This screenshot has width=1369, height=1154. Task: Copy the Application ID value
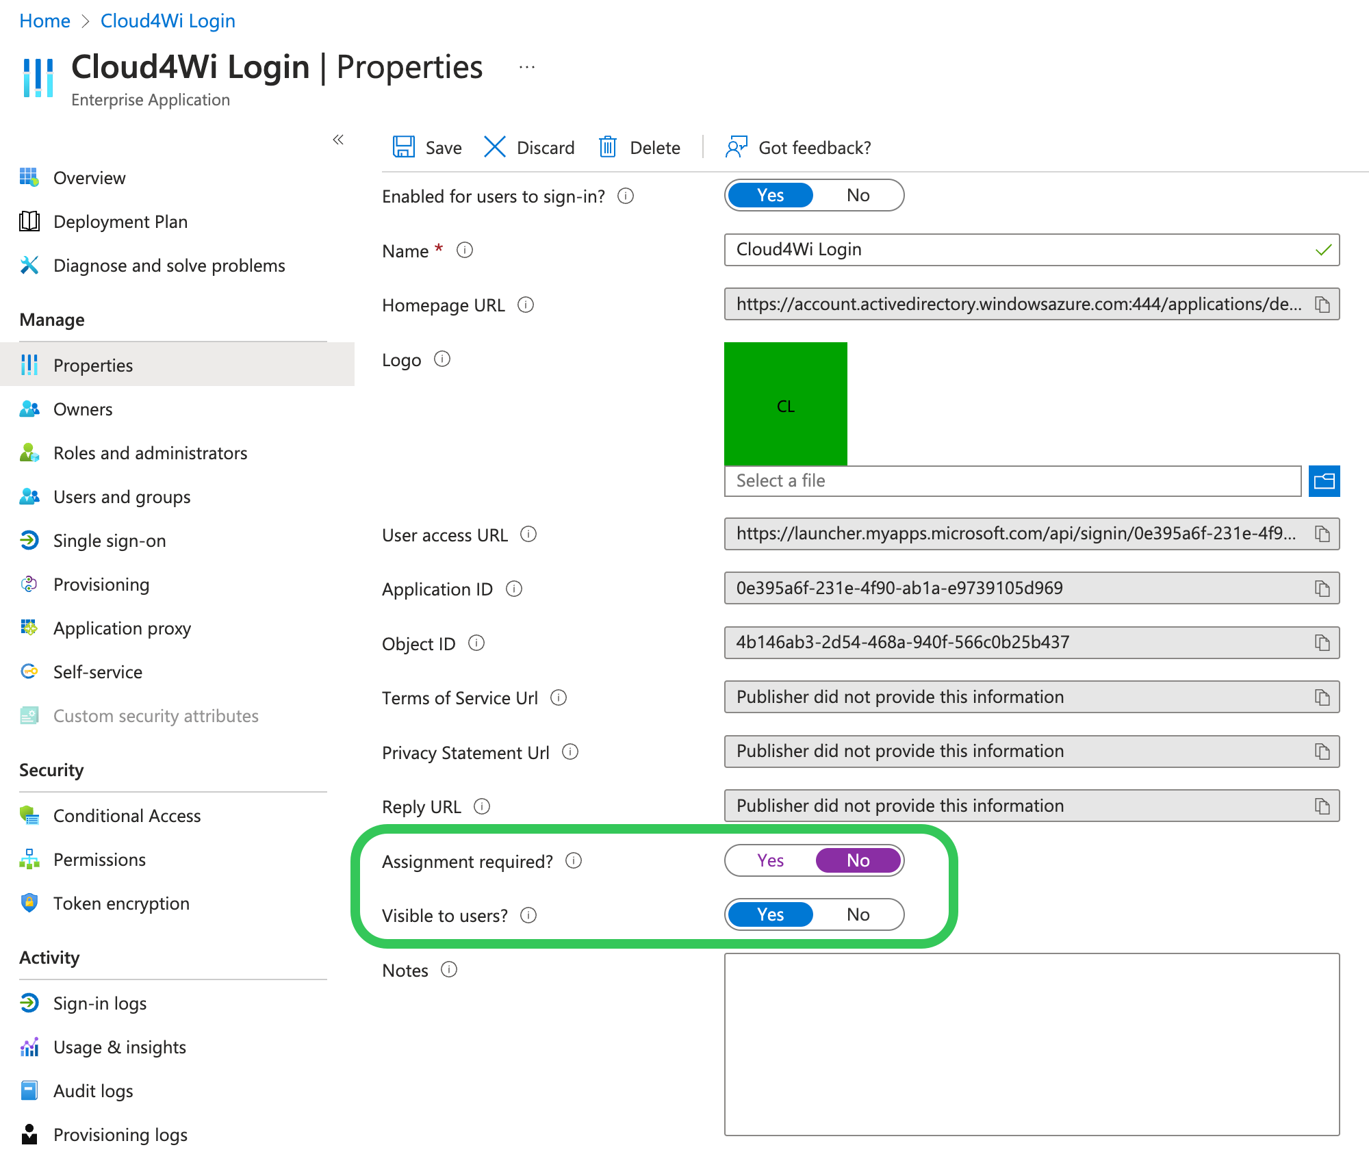(x=1322, y=589)
